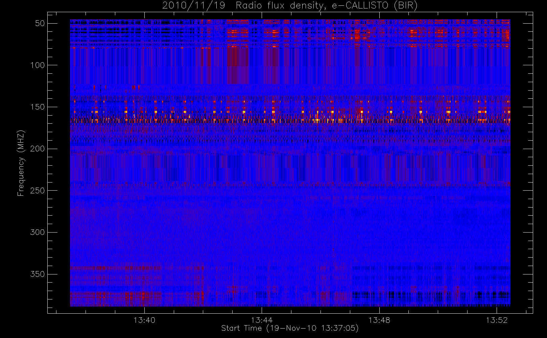
Task: Click the 'Frequency (MHZ)' axis label
Action: 21,163
